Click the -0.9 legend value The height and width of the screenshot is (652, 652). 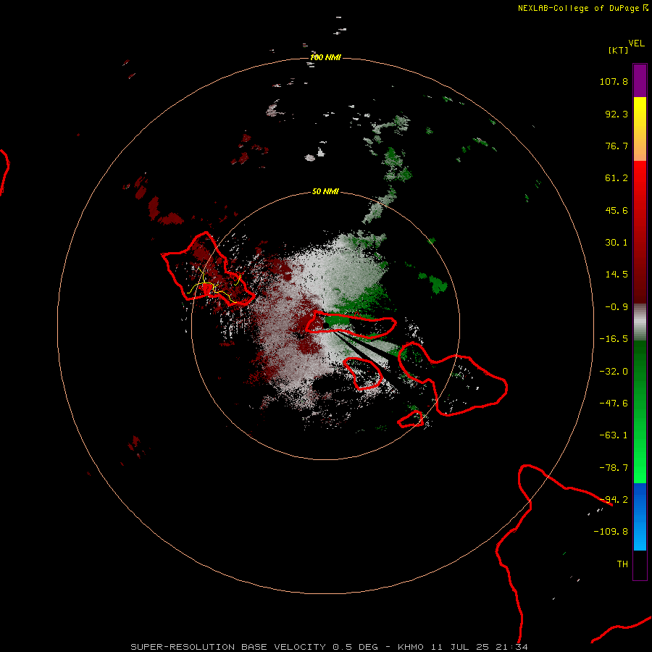(x=617, y=307)
